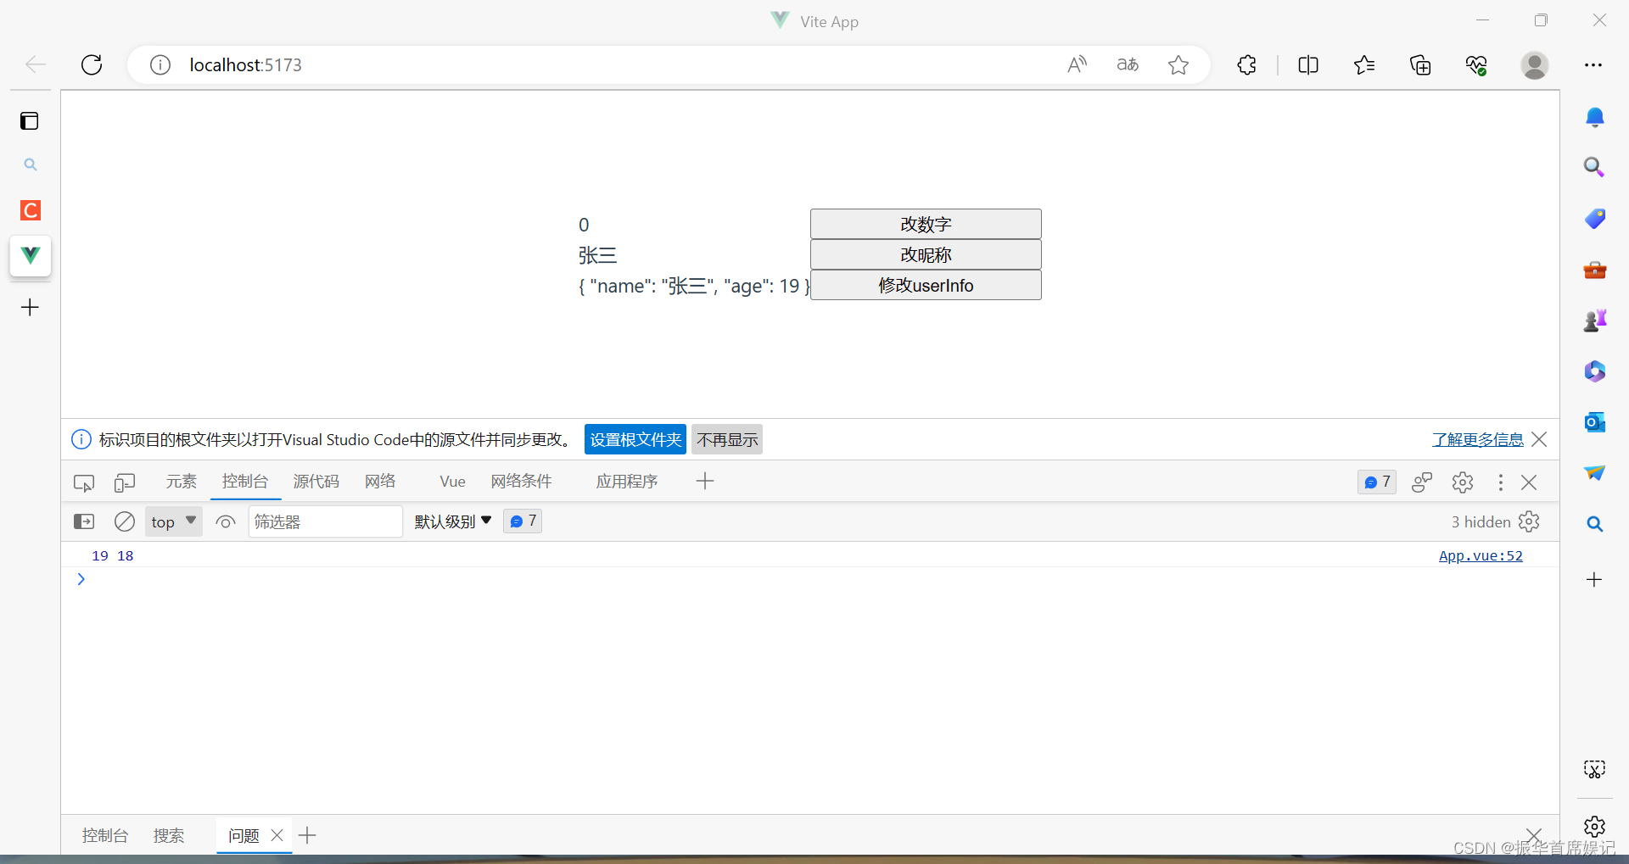Image resolution: width=1629 pixels, height=864 pixels.
Task: Toggle the split screen icon
Action: pos(1308,64)
